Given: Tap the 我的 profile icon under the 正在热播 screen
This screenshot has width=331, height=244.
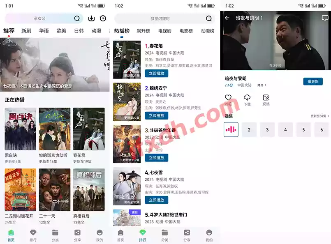Looking at the screenshot, I should pos(100,232).
